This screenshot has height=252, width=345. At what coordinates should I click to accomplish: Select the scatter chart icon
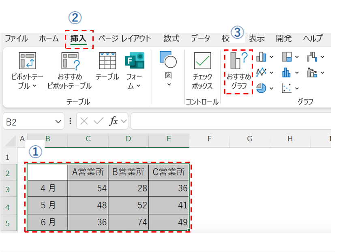[x=287, y=88]
